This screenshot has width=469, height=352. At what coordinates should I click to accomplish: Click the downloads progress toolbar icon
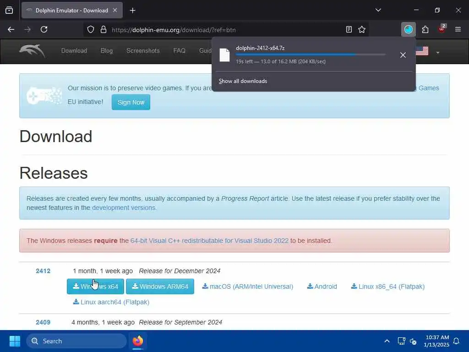[408, 29]
